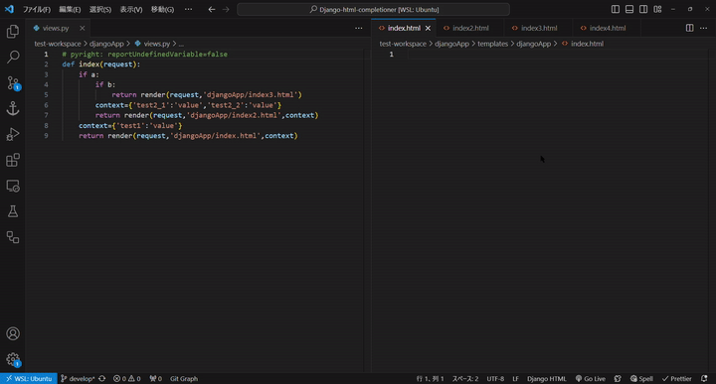Open the Explorer view in activity bar
The width and height of the screenshot is (716, 384).
coord(13,32)
